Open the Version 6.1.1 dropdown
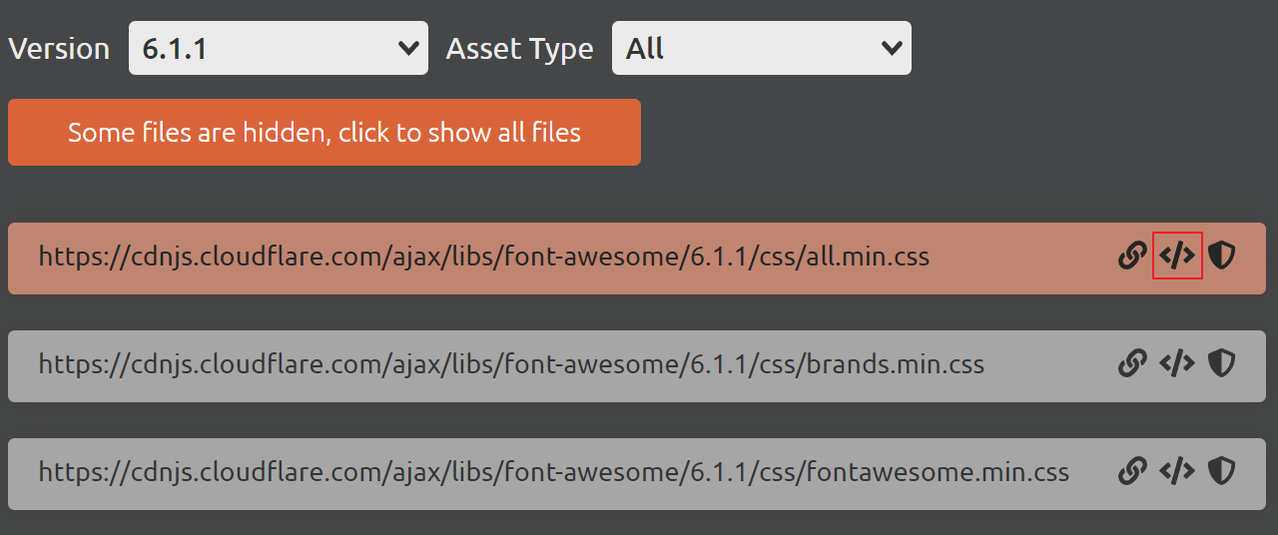Screen dimensions: 1278x535 pyautogui.click(x=279, y=48)
